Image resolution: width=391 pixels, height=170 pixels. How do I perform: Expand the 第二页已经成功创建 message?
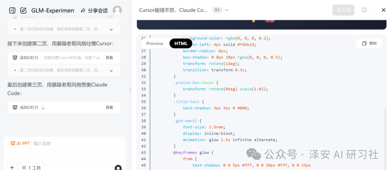pos(111,71)
